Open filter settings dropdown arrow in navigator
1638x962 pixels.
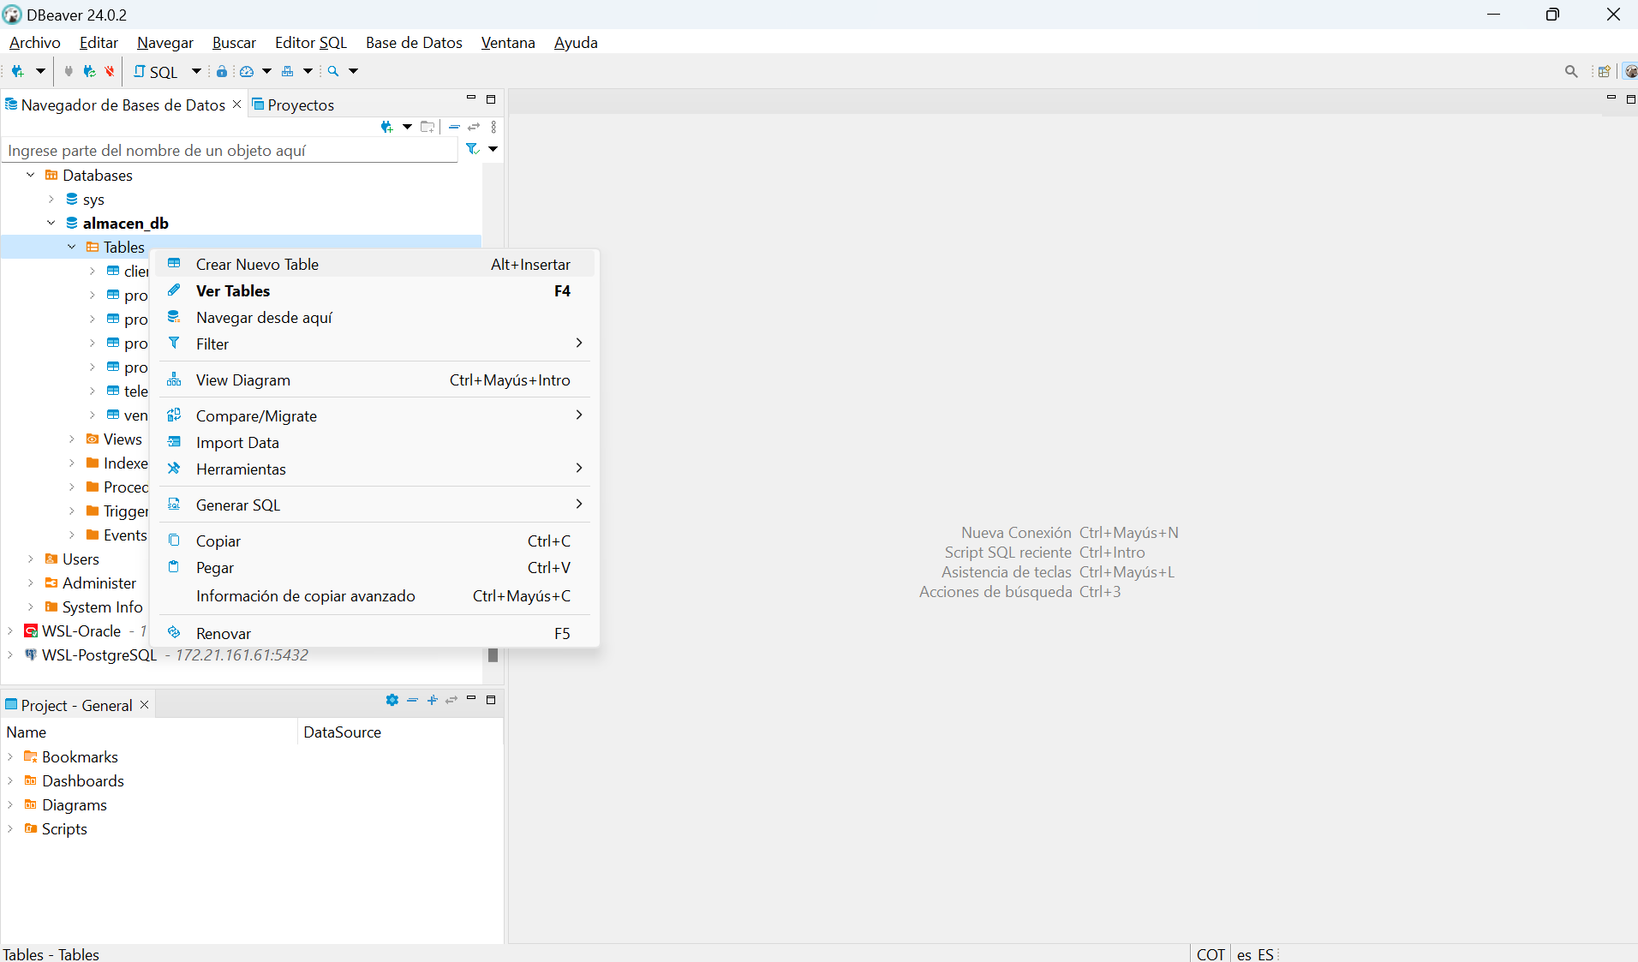tap(493, 149)
